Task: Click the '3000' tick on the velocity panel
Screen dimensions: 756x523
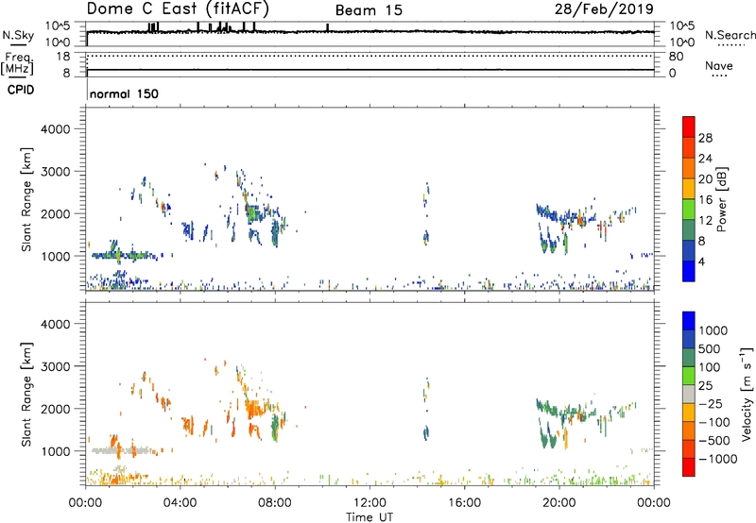Action: point(55,366)
